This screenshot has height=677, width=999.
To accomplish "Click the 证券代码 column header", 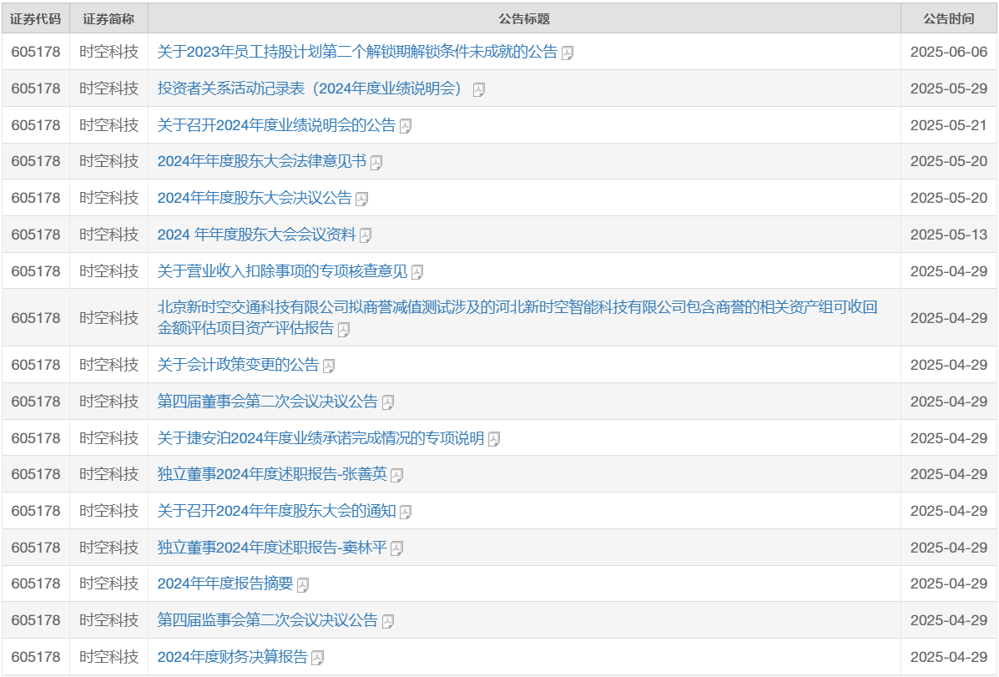I will 35,18.
